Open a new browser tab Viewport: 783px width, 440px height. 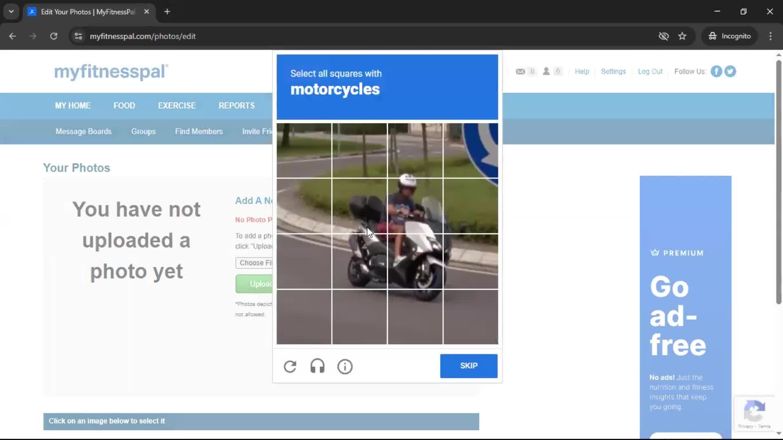167,11
